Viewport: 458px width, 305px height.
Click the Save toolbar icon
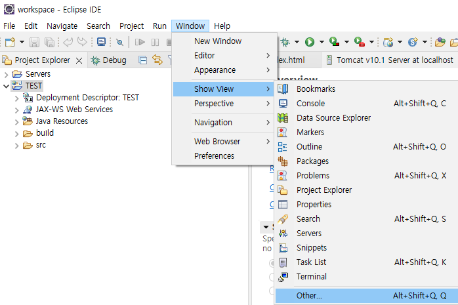point(34,43)
